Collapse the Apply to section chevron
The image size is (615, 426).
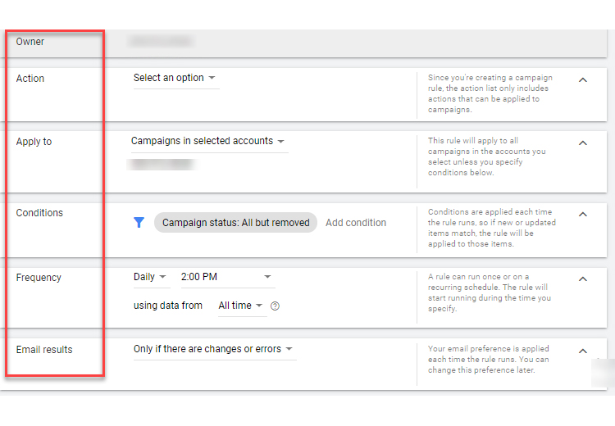pyautogui.click(x=583, y=143)
